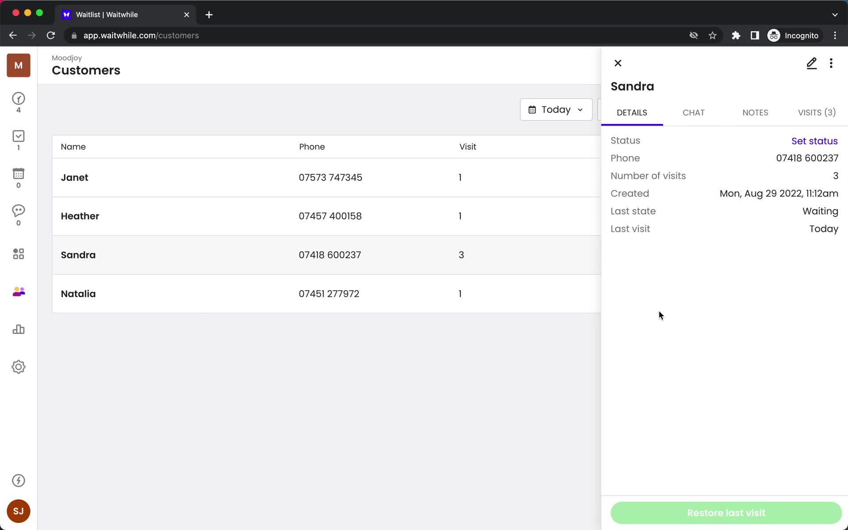
Task: Close Sandra's detail panel with X
Action: (x=618, y=63)
